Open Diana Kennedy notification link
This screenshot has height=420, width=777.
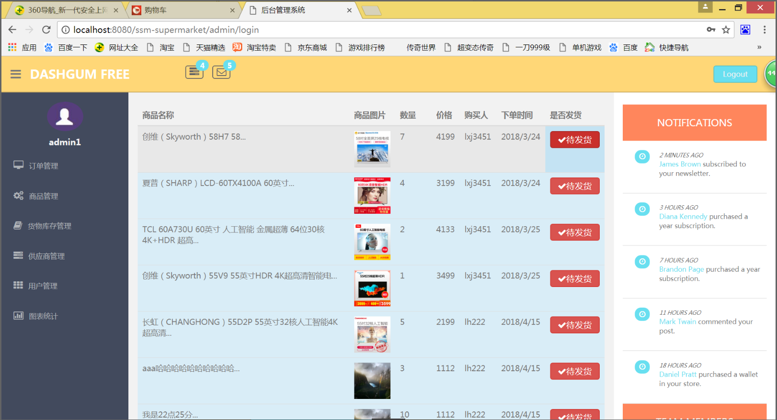(x=683, y=217)
